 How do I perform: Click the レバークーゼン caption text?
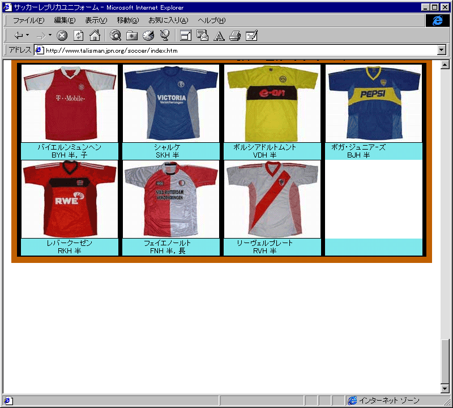[x=69, y=243]
